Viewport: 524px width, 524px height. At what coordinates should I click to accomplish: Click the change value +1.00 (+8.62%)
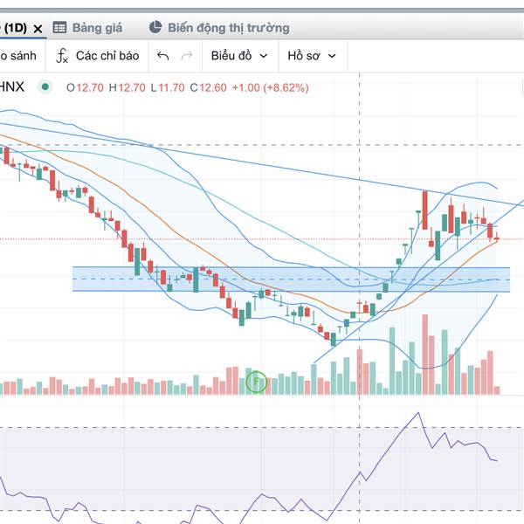[x=270, y=88]
